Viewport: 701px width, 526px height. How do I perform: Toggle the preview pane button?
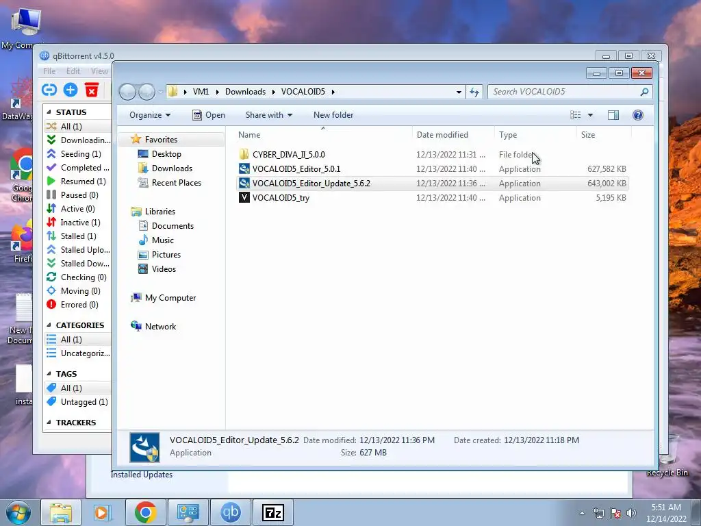[613, 115]
